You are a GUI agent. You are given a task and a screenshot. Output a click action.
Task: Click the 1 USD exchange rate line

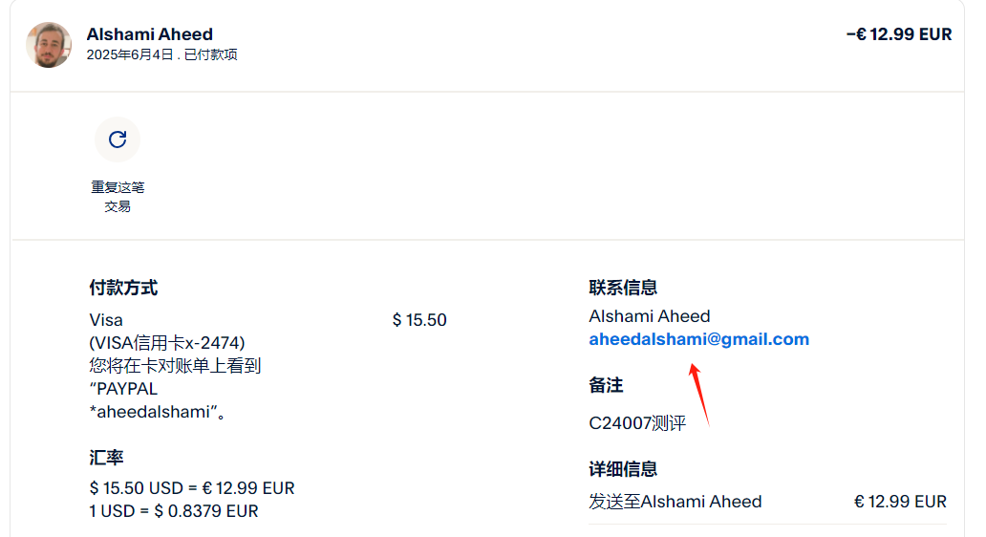pyautogui.click(x=174, y=511)
